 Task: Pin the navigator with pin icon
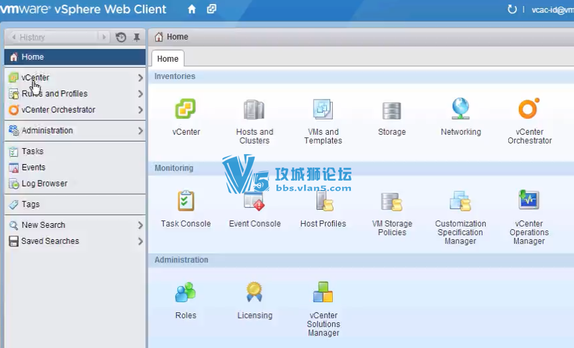[x=137, y=37]
